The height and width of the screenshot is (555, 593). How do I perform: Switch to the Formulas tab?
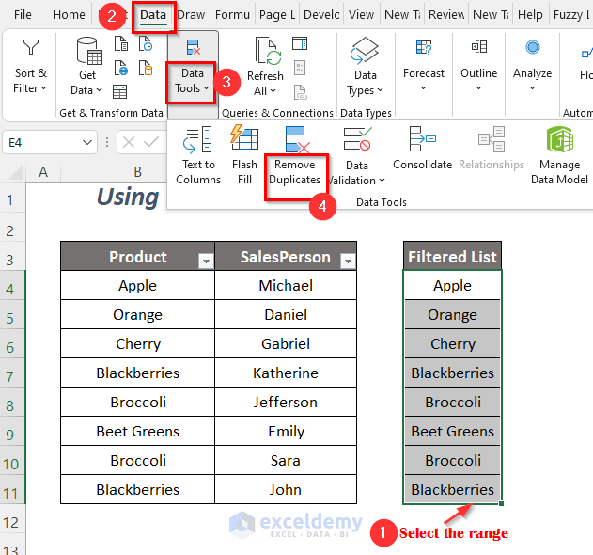pyautogui.click(x=232, y=15)
